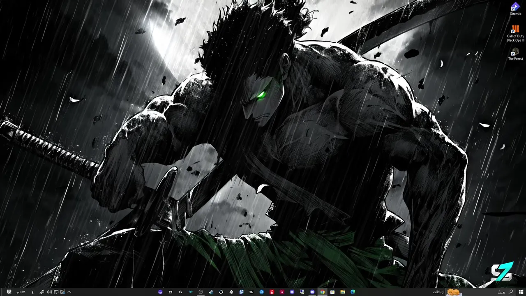This screenshot has height=296, width=526.
Task: Open the network tray icon
Action: point(56,292)
